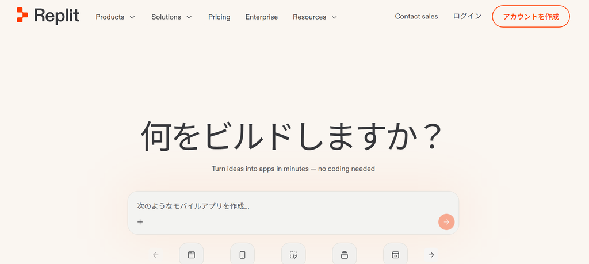The width and height of the screenshot is (589, 264).
Task: Focus the prompt field with モバイルアプリ placeholder
Action: (x=293, y=213)
